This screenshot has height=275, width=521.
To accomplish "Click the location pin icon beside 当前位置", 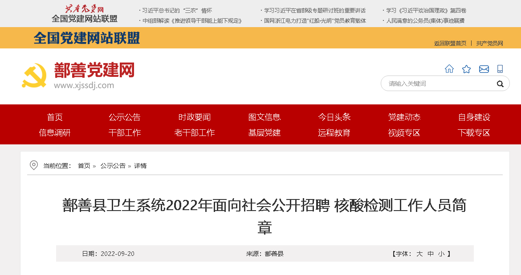I will [x=33, y=165].
